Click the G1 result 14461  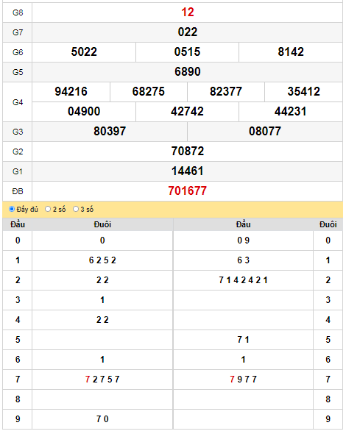point(188,171)
